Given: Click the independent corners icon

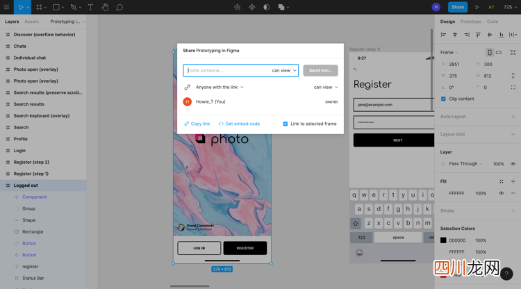Looking at the screenshot, I should click(x=513, y=88).
